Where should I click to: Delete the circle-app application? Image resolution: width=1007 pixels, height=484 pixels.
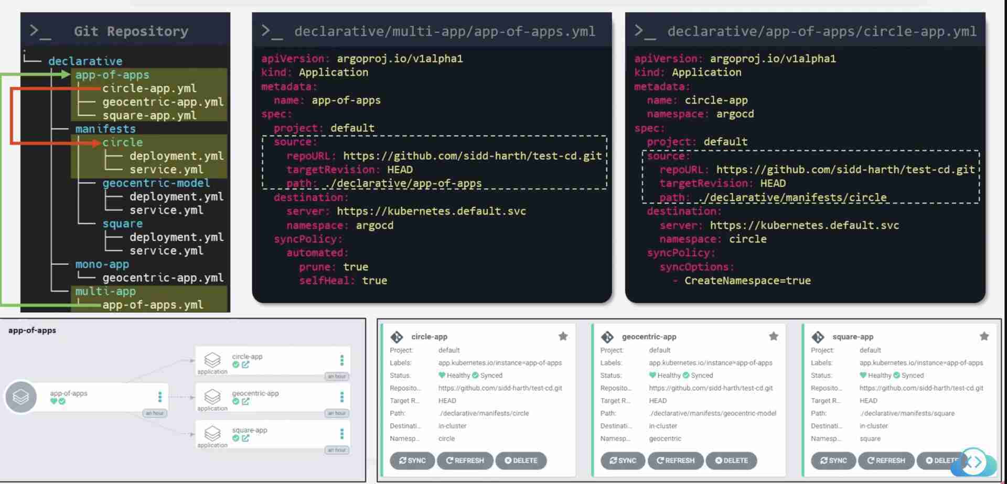521,460
